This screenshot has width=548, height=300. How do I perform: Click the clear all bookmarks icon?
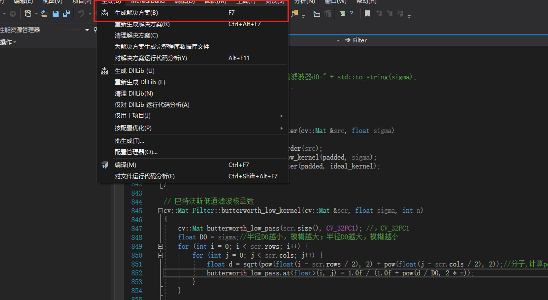coord(401,14)
